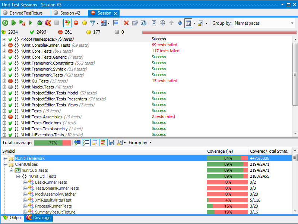Toggle highlight code red-green lines button
The width and height of the screenshot is (298, 224).
[103, 143]
